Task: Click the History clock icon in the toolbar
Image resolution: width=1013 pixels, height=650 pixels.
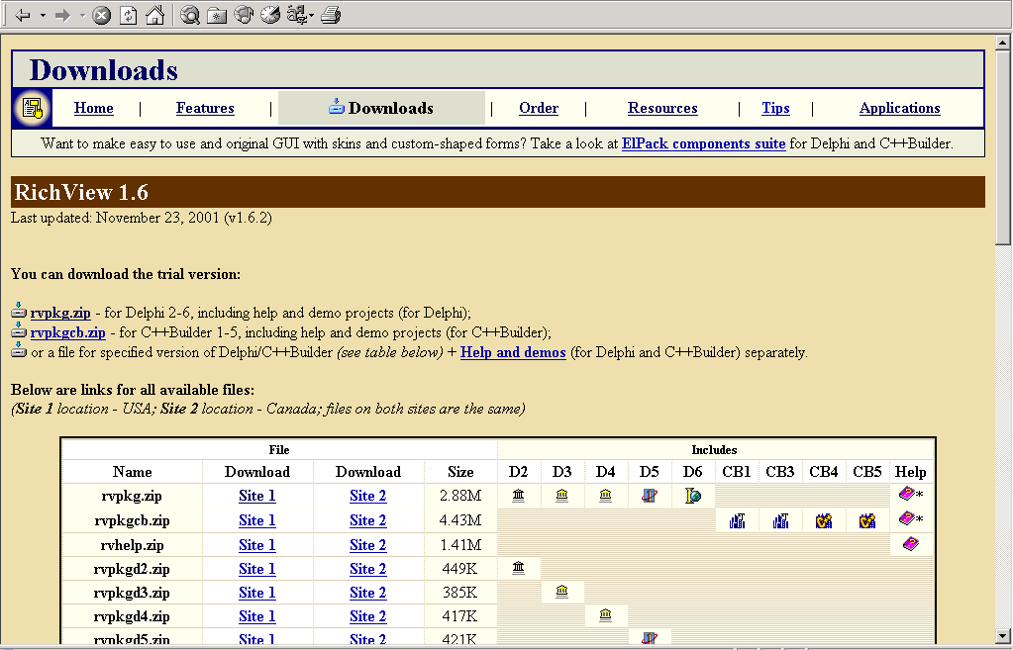Action: click(270, 15)
